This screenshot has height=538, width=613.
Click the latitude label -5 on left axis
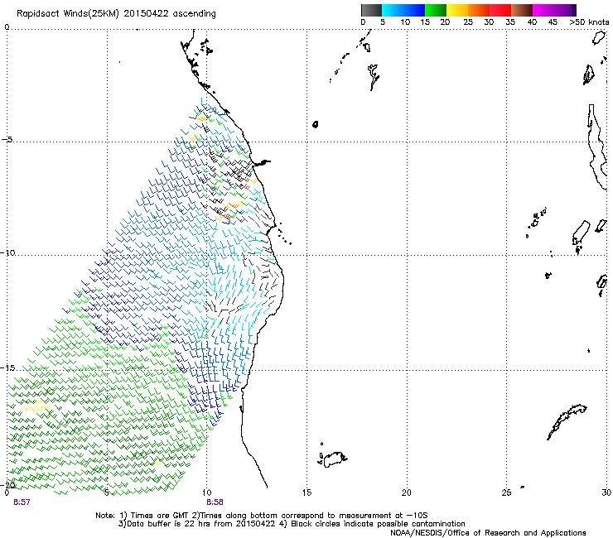pyautogui.click(x=7, y=140)
